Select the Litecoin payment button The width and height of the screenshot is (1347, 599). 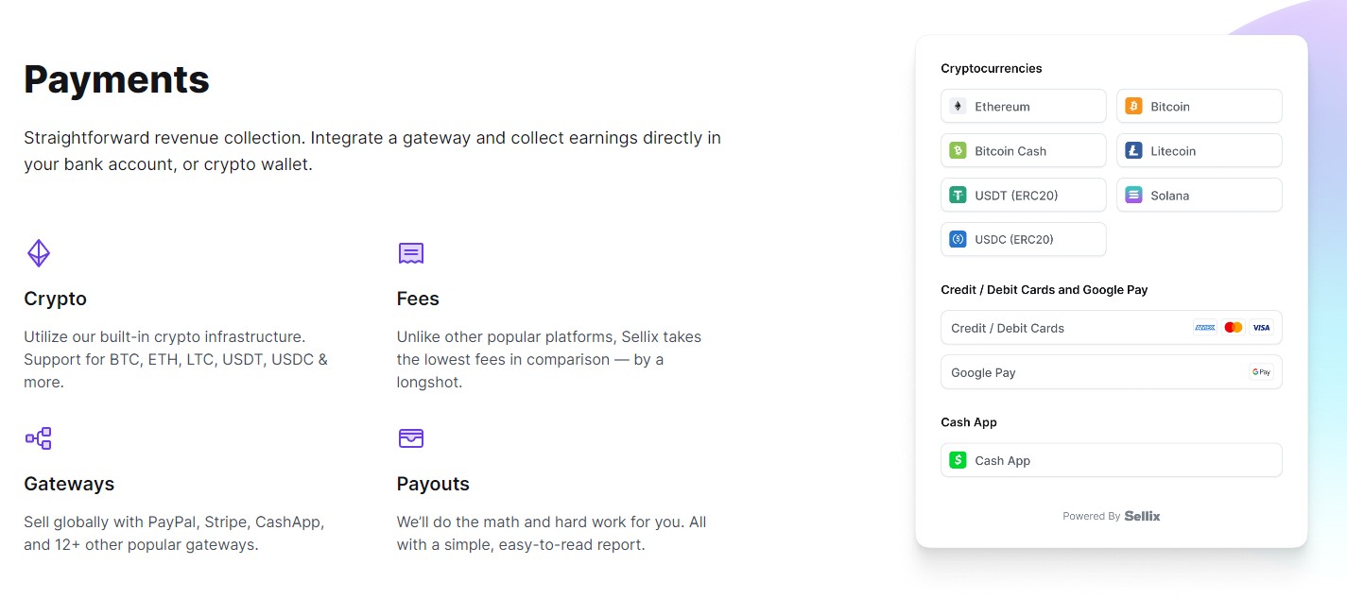(1200, 151)
